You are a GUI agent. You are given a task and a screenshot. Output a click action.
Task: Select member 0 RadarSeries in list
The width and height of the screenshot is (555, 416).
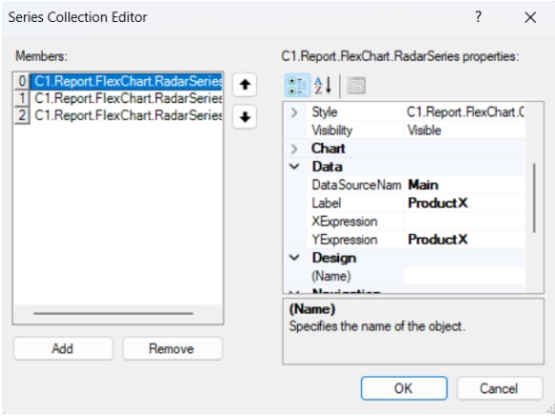118,81
